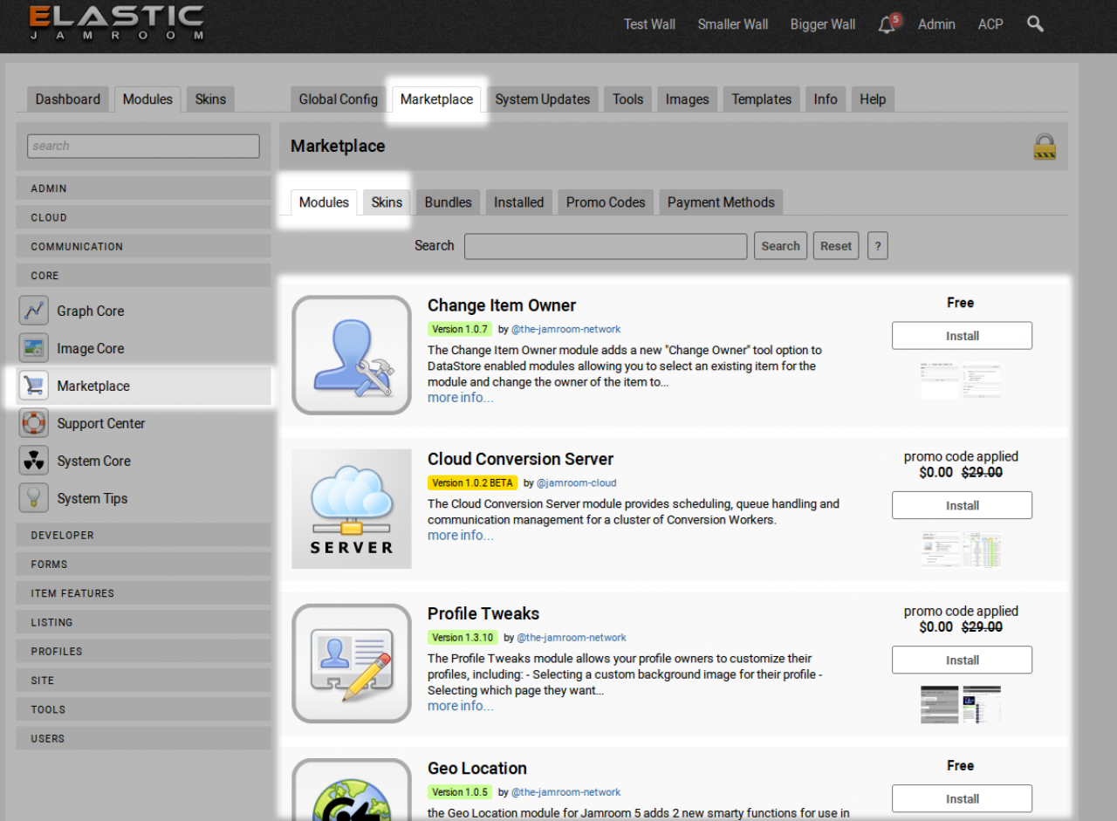The image size is (1117, 821).
Task: Switch to the System Updates tab
Action: click(542, 99)
